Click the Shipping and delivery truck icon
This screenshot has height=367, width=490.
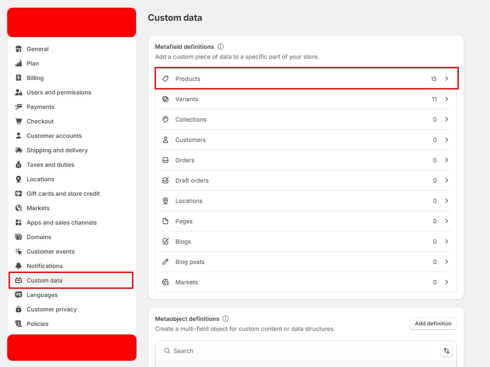pos(19,150)
